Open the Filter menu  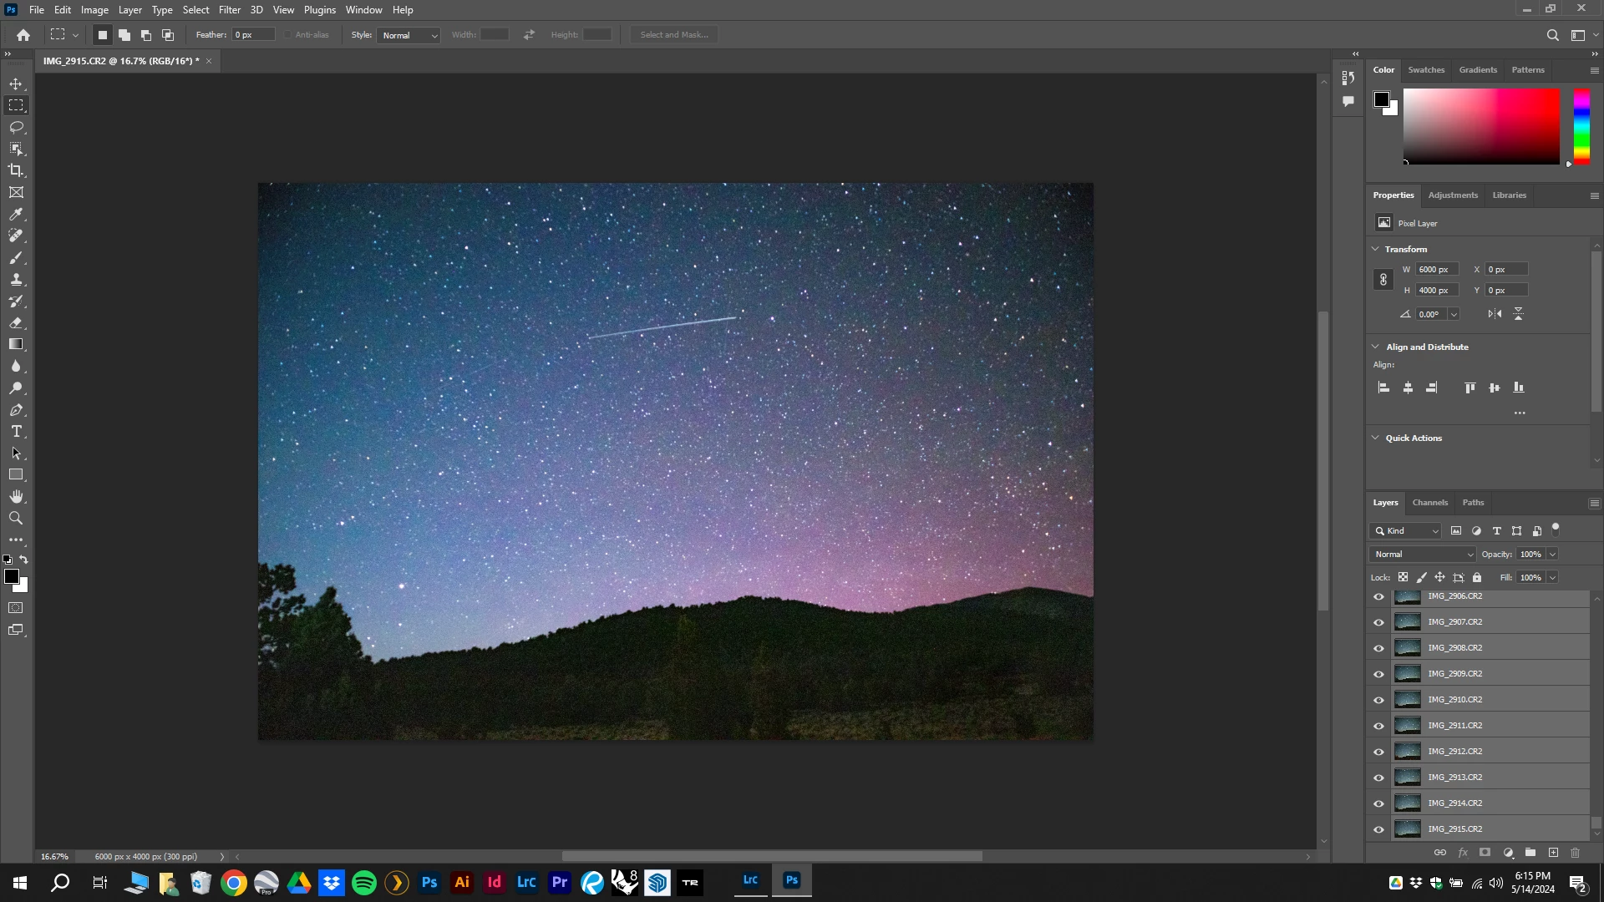tap(229, 10)
